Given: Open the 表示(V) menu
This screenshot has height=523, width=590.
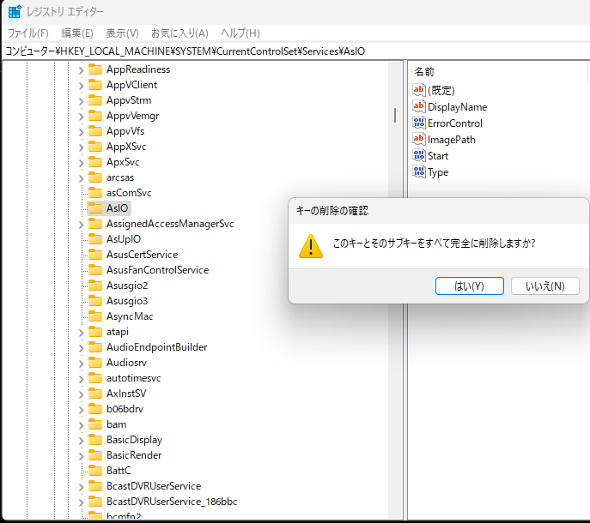Looking at the screenshot, I should (x=122, y=33).
